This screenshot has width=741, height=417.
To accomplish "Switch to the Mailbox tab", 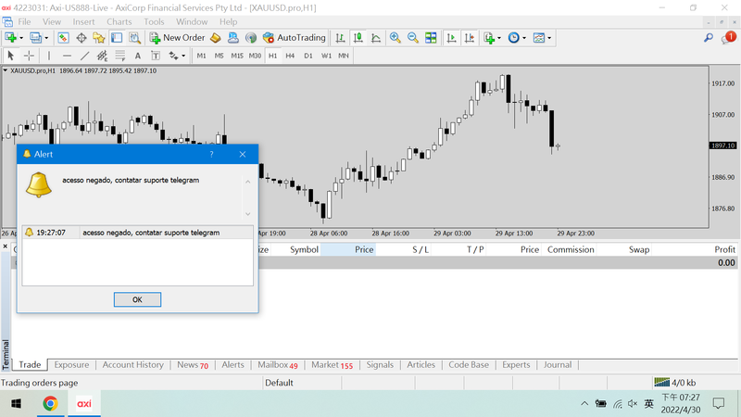I will [x=278, y=364].
